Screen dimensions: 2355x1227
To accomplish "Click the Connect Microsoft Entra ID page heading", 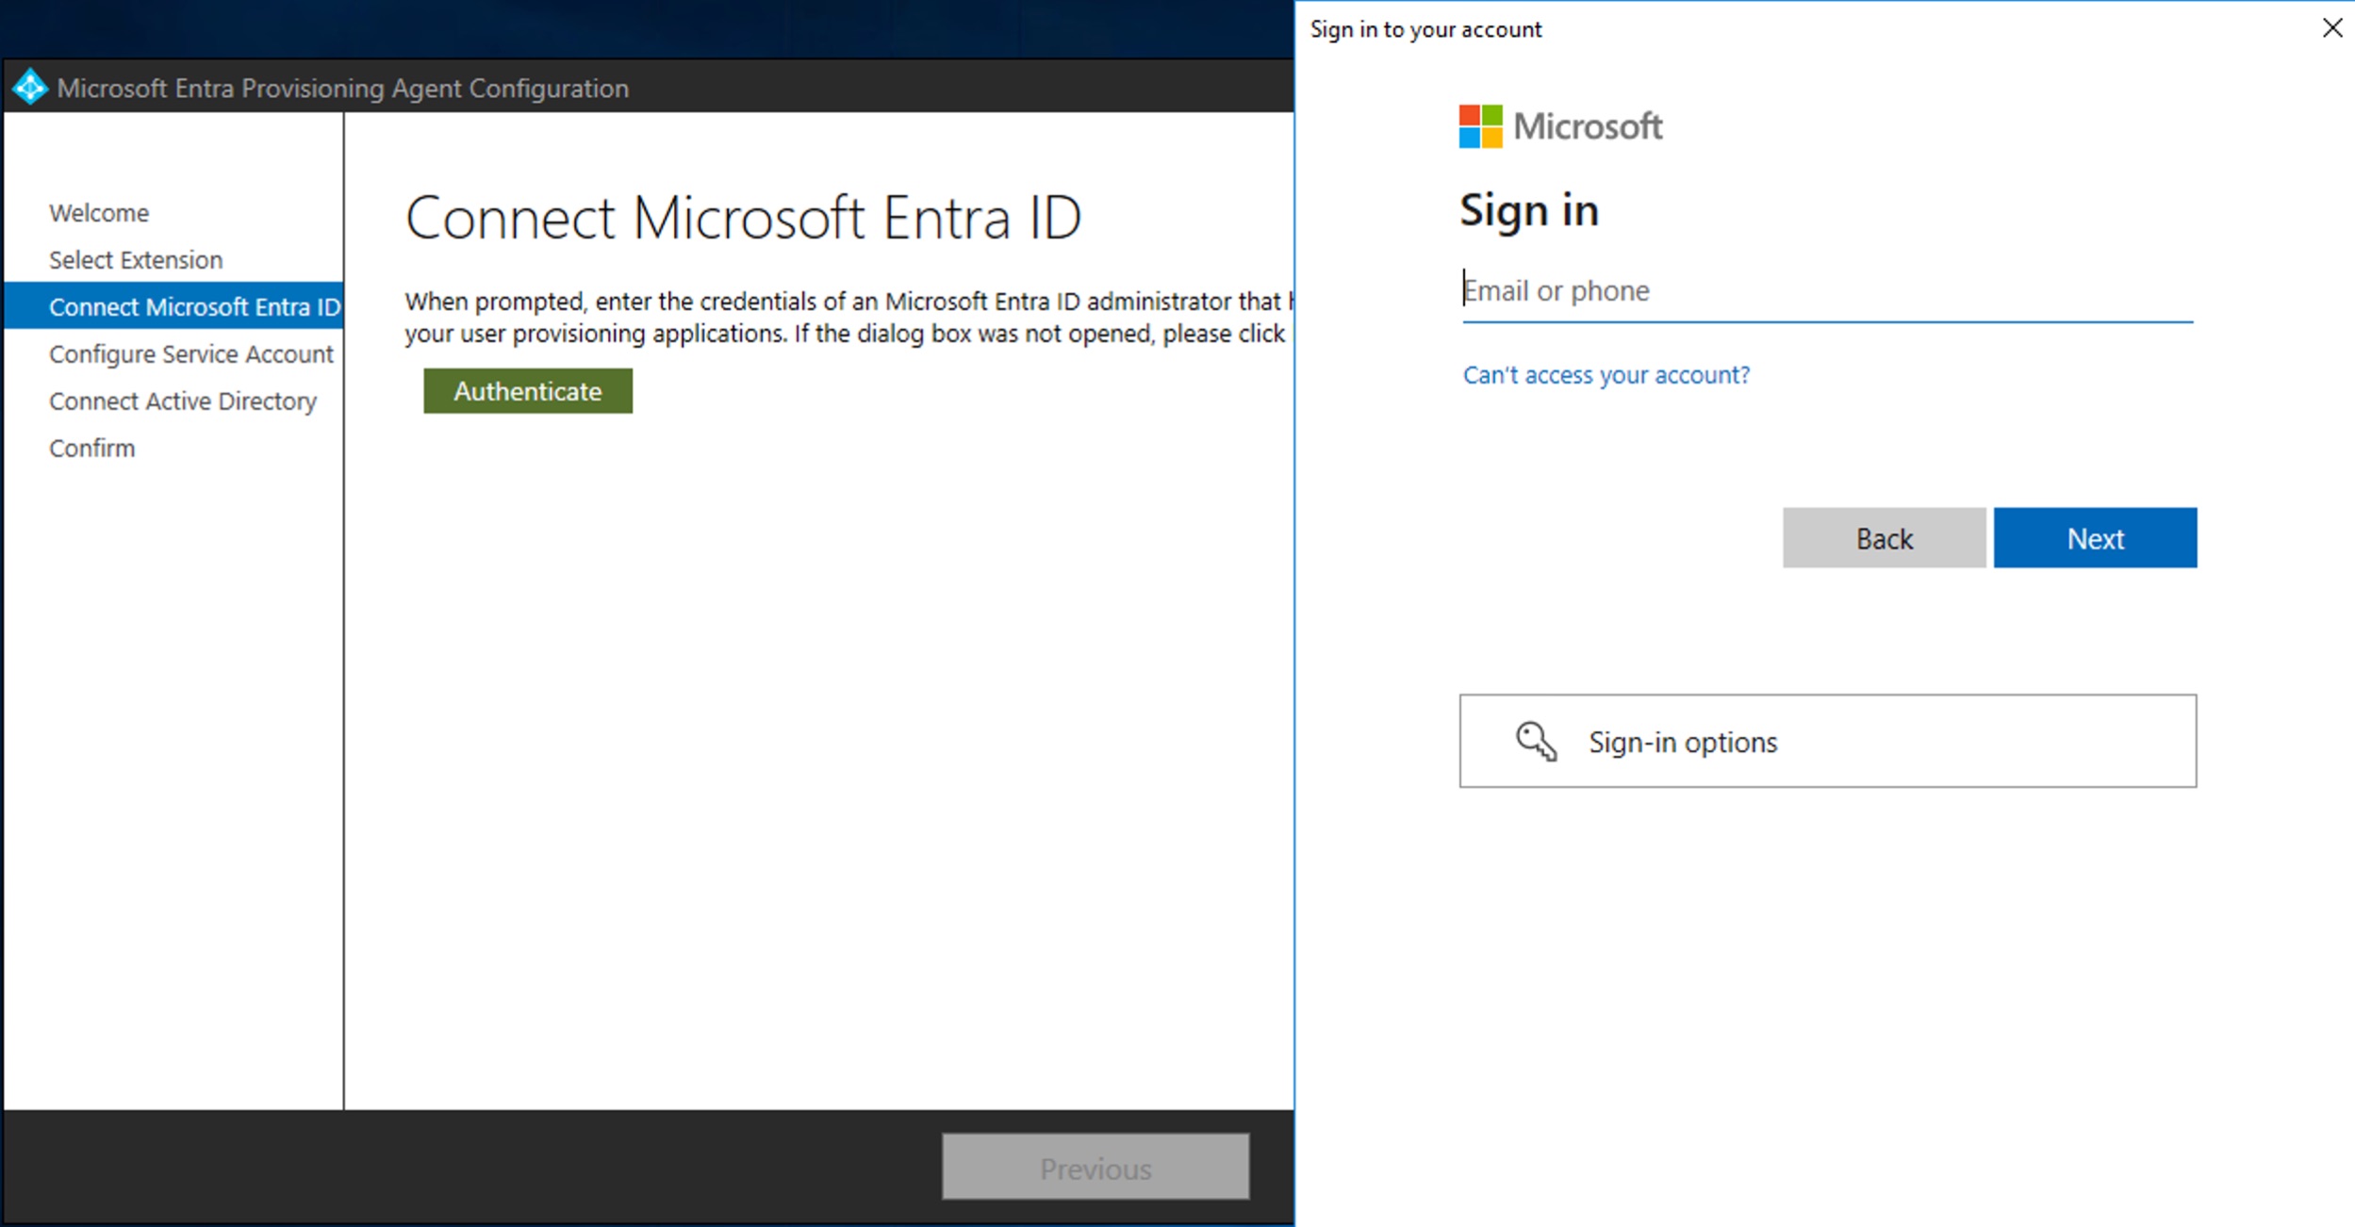I will [x=744, y=217].
